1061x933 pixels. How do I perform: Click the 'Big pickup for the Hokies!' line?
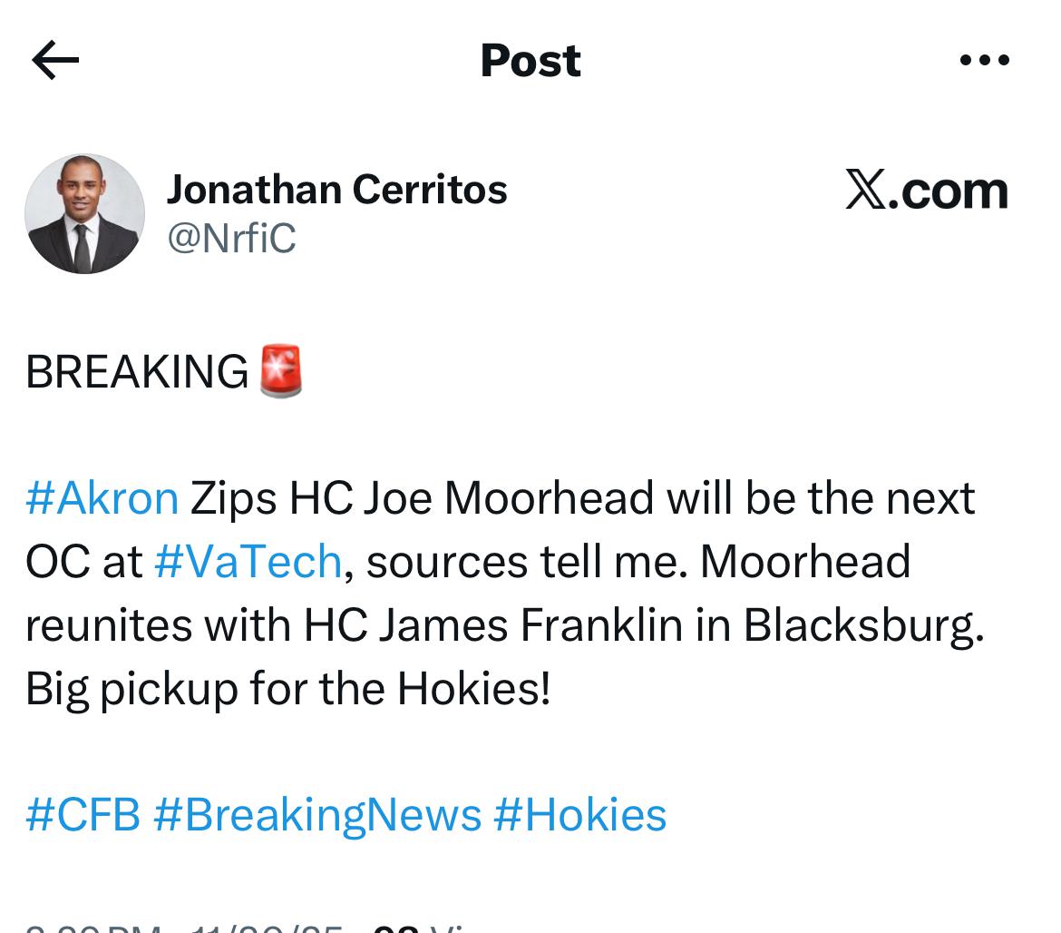click(x=288, y=689)
